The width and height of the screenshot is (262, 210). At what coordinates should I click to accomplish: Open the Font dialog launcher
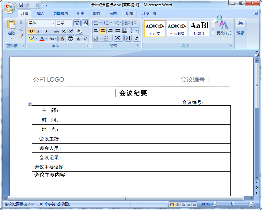(87, 45)
